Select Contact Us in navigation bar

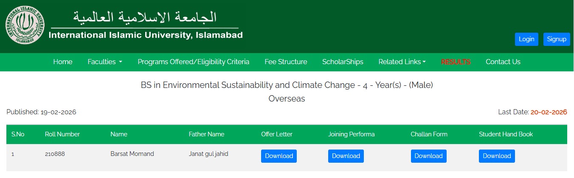503,62
